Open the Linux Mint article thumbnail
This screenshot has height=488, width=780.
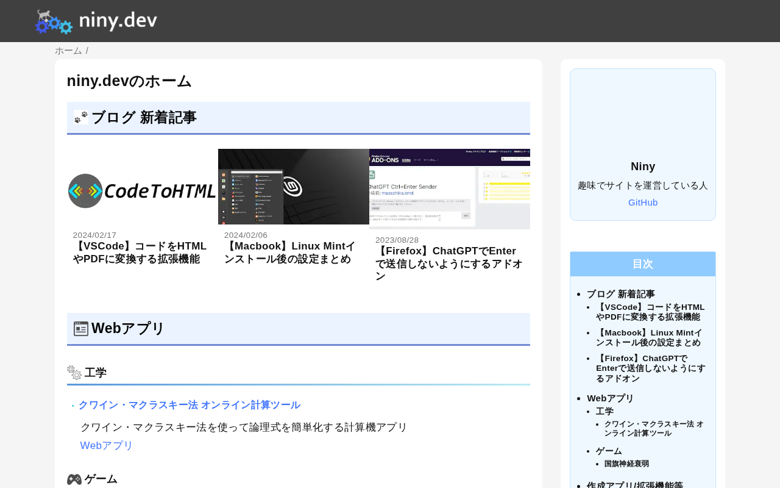pos(294,187)
